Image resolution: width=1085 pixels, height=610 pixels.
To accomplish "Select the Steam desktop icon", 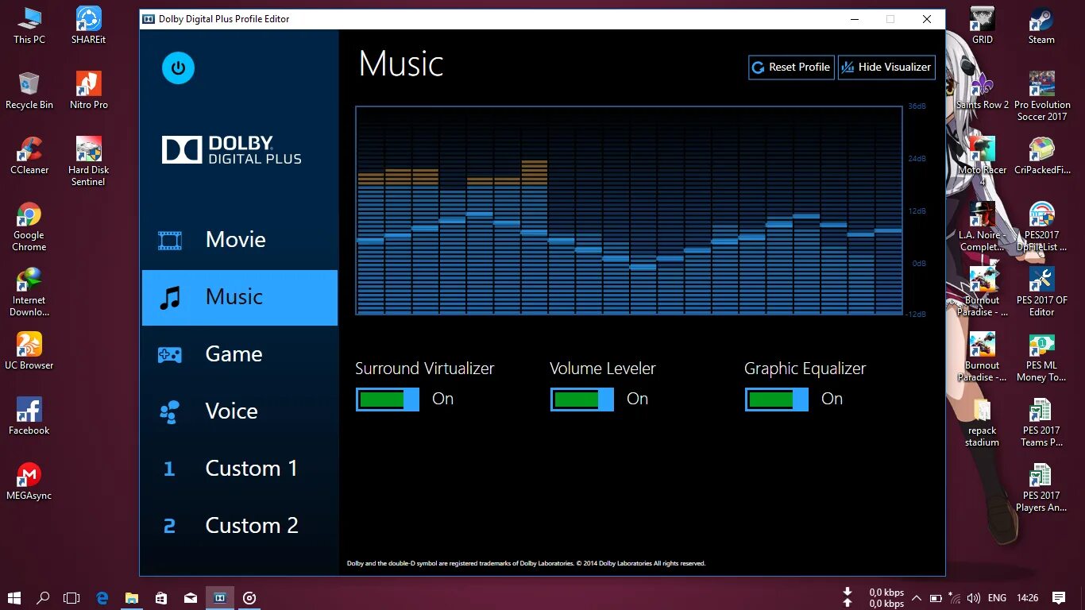I will (1041, 25).
